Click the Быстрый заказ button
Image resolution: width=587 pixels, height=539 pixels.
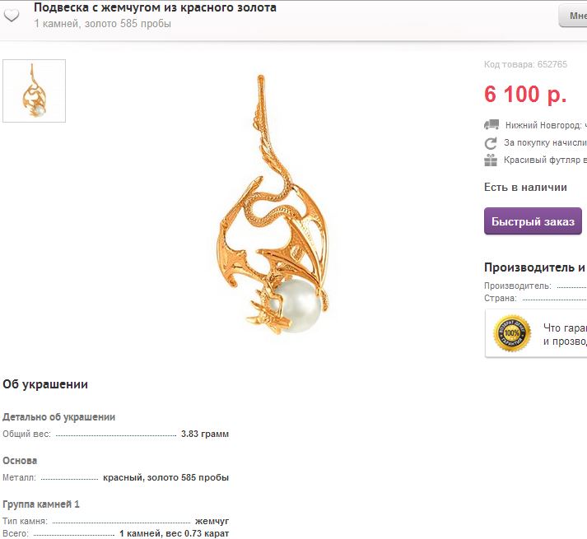[533, 221]
